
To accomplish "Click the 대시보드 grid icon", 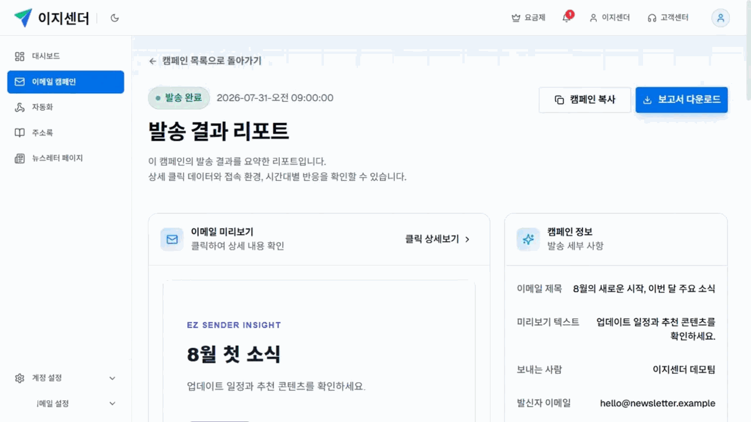I will (x=19, y=56).
